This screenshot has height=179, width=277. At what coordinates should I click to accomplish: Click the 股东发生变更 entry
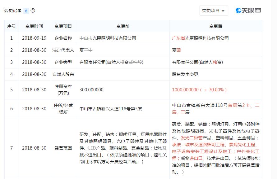tap(185, 74)
